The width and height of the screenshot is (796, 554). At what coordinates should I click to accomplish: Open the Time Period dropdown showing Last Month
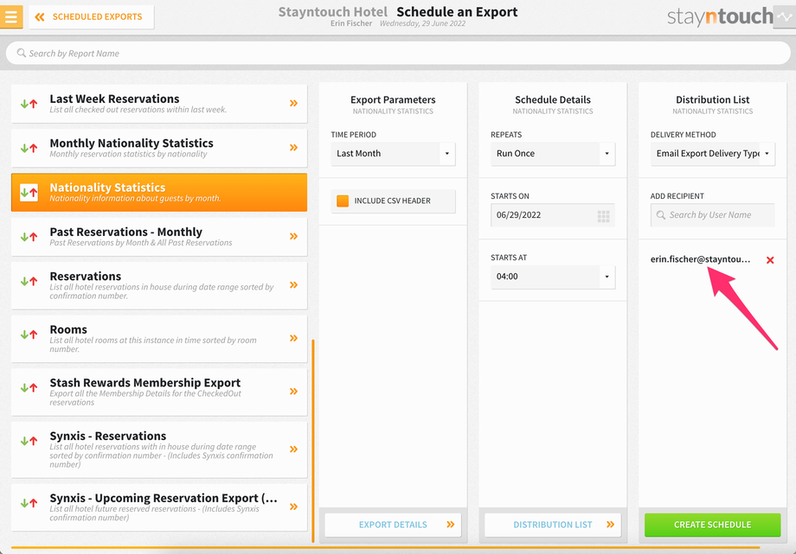(393, 153)
